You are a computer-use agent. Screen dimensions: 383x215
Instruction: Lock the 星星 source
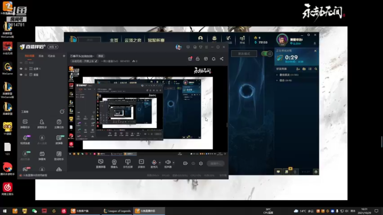pyautogui.click(x=26, y=75)
